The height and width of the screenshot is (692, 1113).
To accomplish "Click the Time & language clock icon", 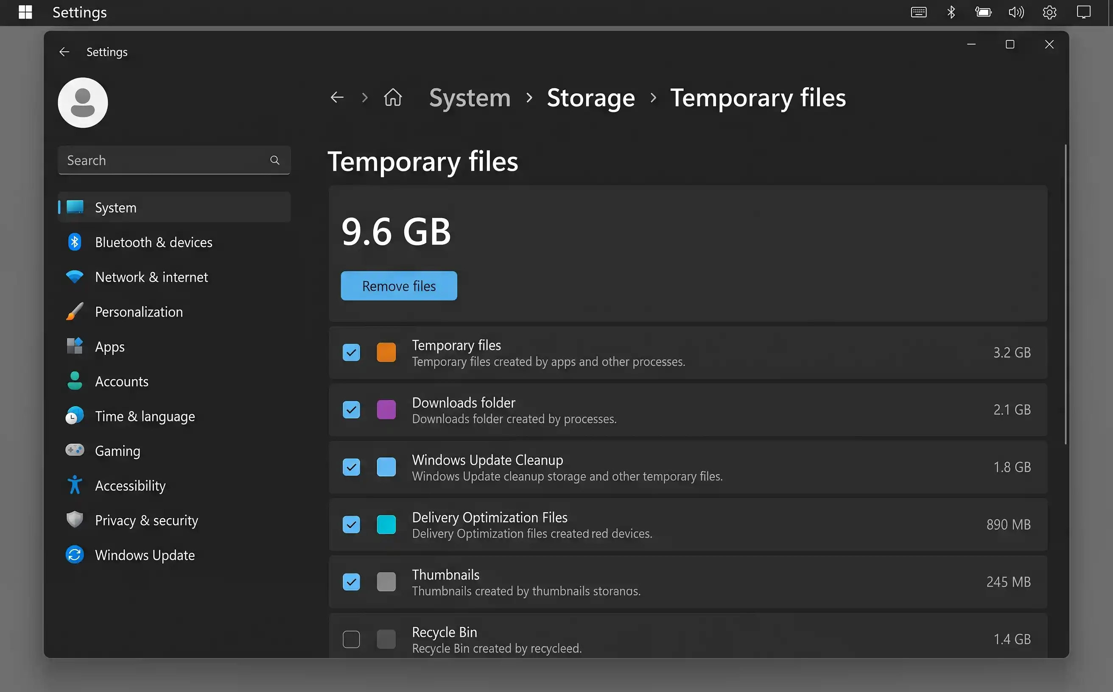I will (75, 416).
